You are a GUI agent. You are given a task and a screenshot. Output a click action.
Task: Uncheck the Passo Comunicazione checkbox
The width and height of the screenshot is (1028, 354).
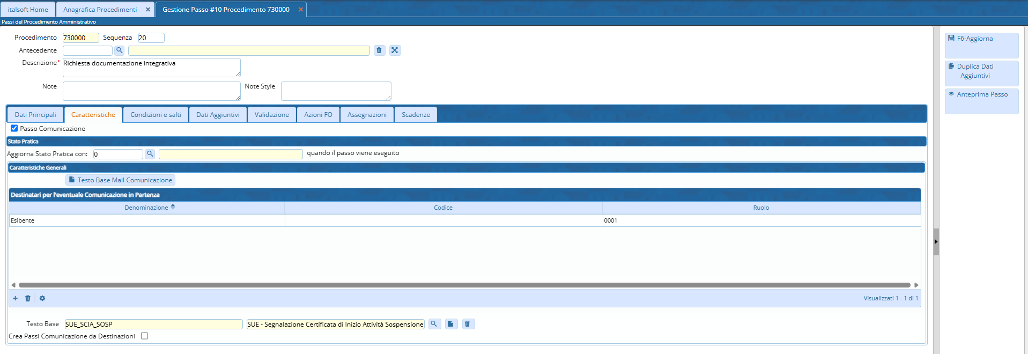tap(14, 128)
